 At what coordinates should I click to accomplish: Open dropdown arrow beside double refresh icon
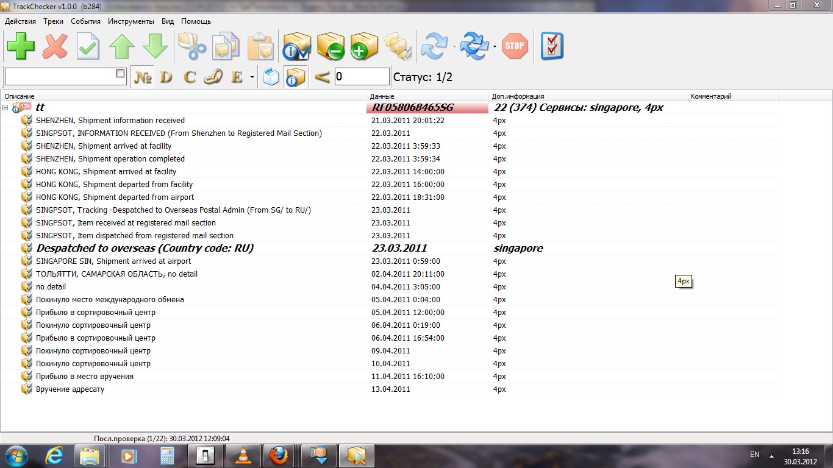pos(495,46)
